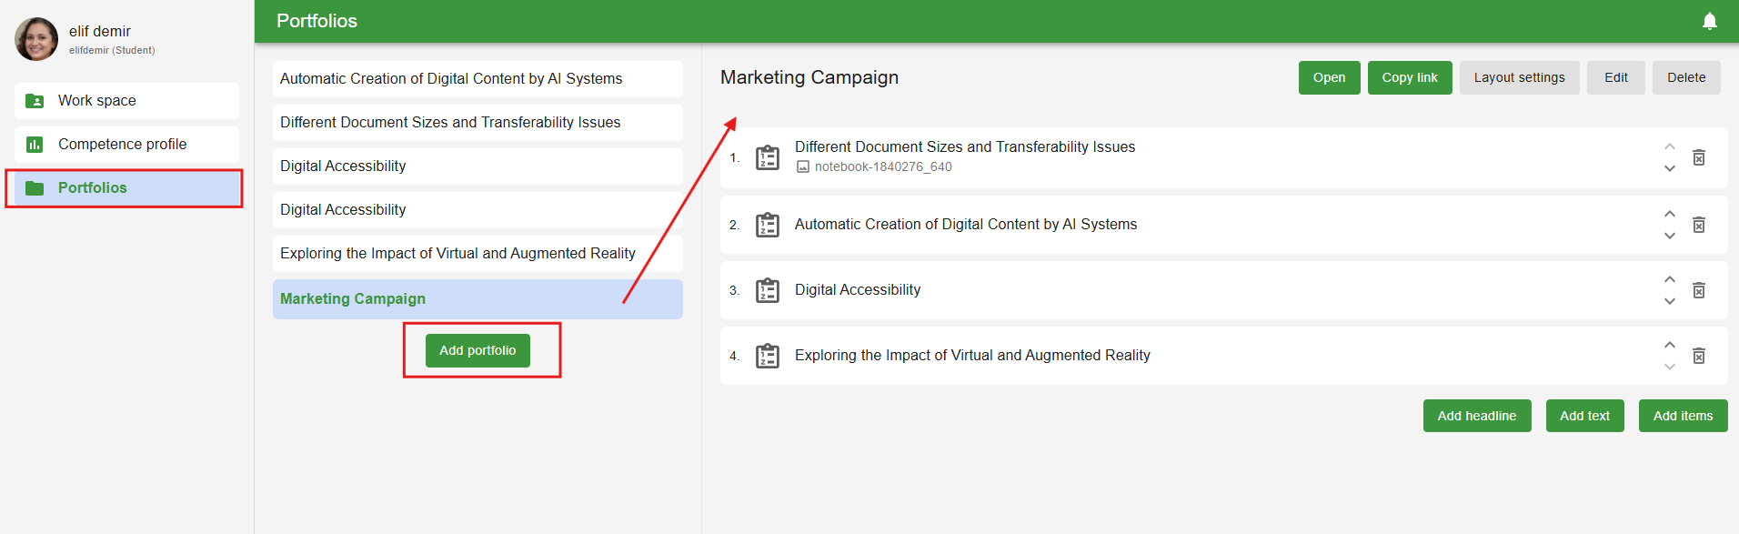This screenshot has height=534, width=1739.
Task: Click the elif demir profile avatar
Action: click(x=36, y=39)
